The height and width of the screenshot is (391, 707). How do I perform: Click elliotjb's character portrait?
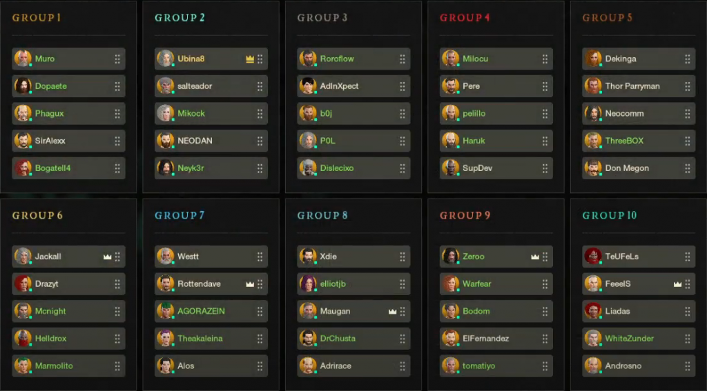coord(308,283)
